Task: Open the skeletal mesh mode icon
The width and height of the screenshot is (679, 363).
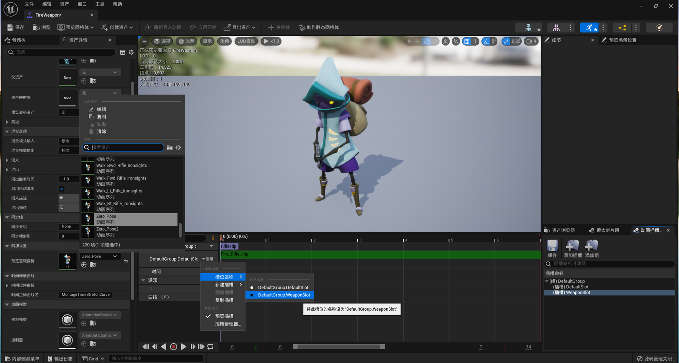Action: pos(556,28)
